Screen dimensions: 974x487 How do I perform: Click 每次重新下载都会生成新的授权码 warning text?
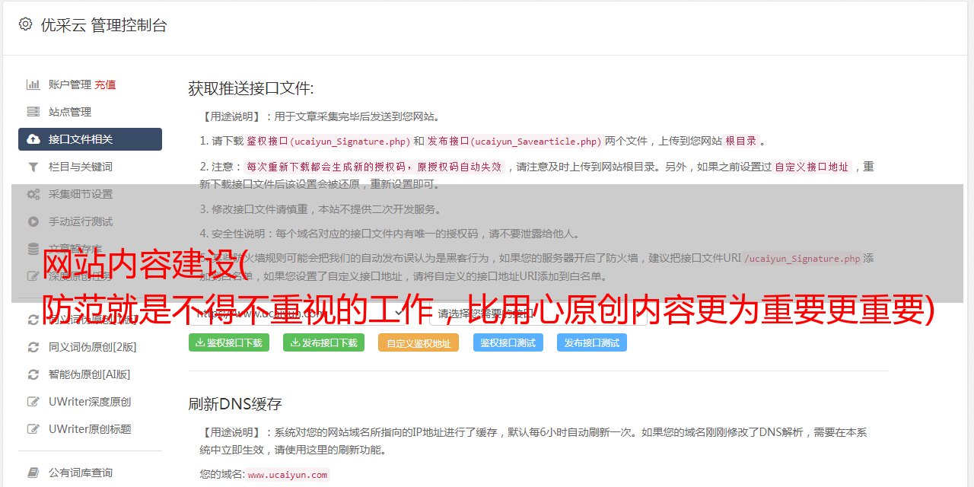374,167
